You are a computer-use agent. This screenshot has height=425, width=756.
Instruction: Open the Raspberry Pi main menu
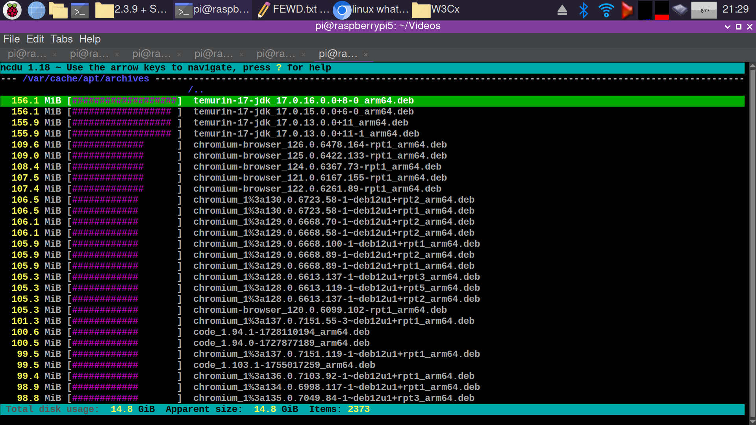point(12,10)
